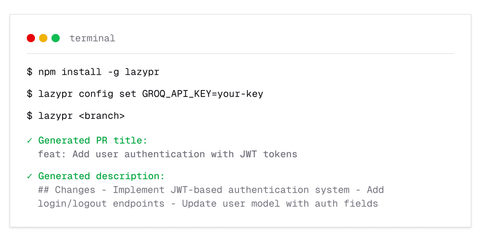The width and height of the screenshot is (481, 240).
Task: Click the <branch> placeholder argument
Action: click(x=101, y=116)
